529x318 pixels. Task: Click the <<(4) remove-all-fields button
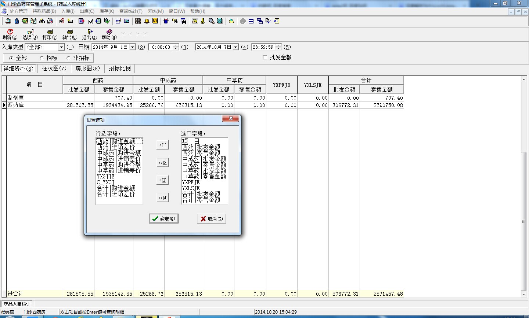click(162, 198)
